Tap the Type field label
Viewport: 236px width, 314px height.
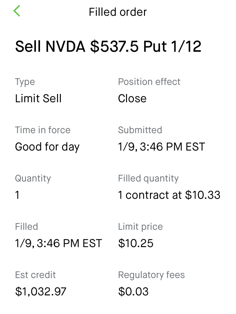point(25,82)
